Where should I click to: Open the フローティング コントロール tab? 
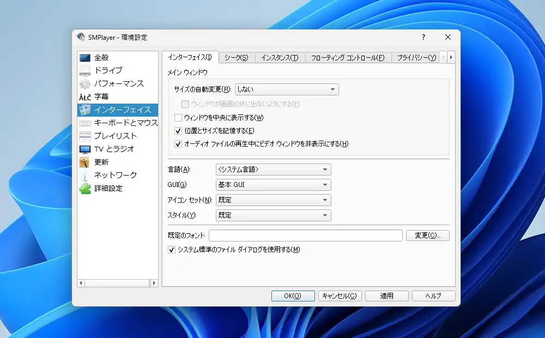[x=348, y=56]
